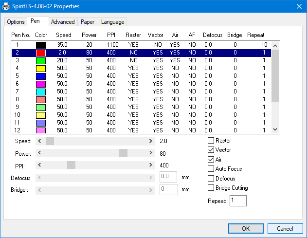Click the Repeat value 10 of pen 1

(x=264, y=45)
